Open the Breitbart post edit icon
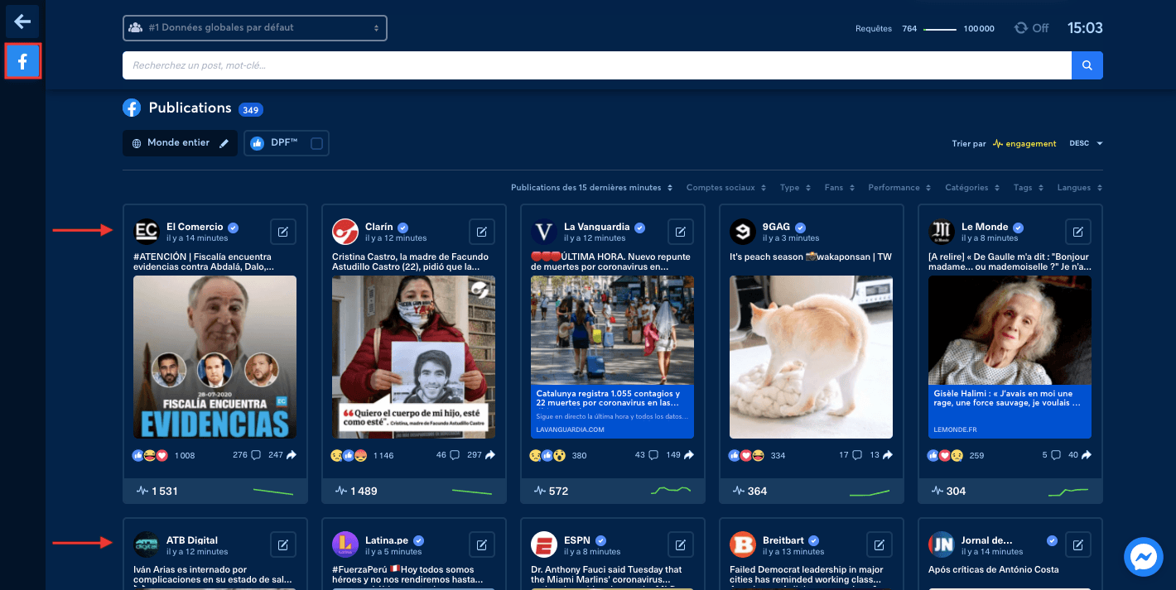Screen dimensions: 1176x590 pyautogui.click(x=880, y=544)
